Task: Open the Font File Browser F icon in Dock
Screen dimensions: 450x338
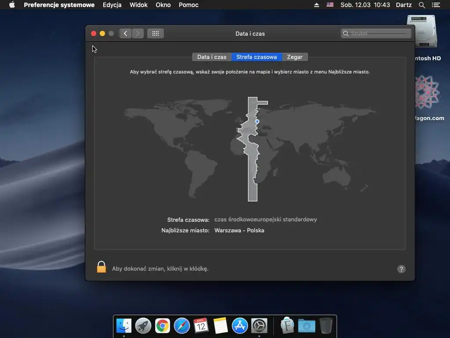Action: [x=287, y=326]
